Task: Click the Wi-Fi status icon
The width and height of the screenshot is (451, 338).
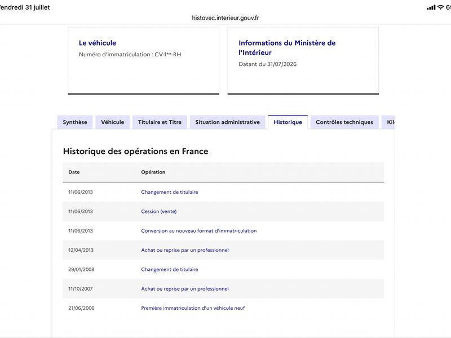Action: click(x=440, y=7)
